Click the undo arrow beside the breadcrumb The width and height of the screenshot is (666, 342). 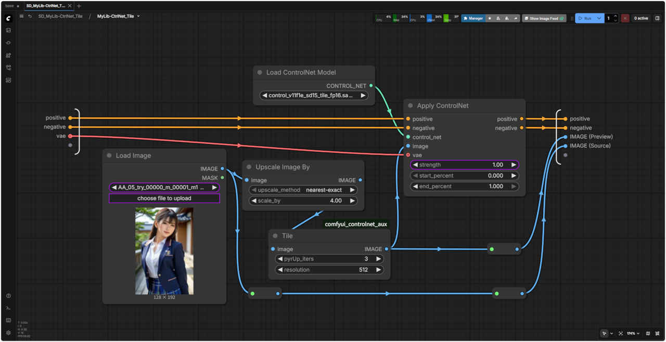click(x=30, y=16)
